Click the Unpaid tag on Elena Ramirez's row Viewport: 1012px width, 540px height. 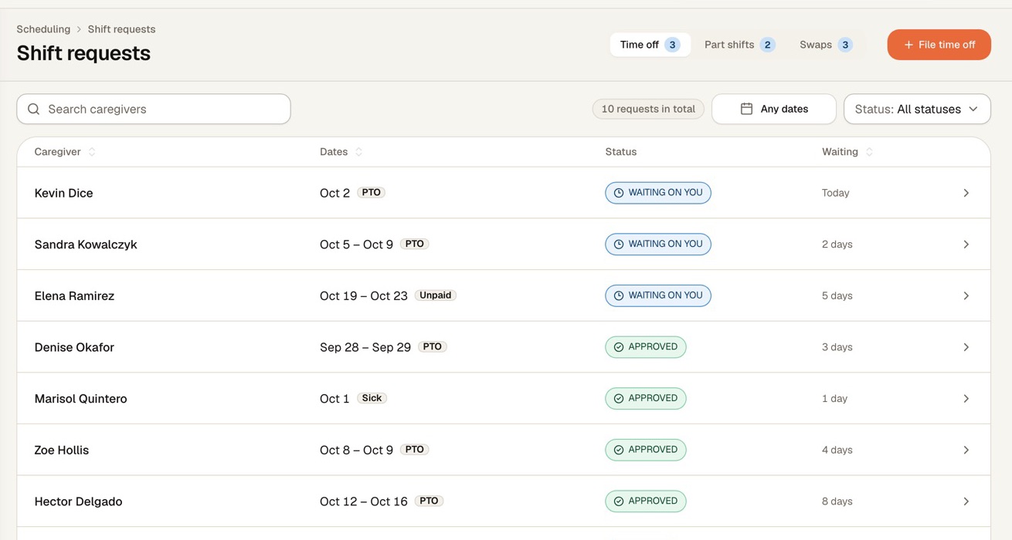point(436,295)
